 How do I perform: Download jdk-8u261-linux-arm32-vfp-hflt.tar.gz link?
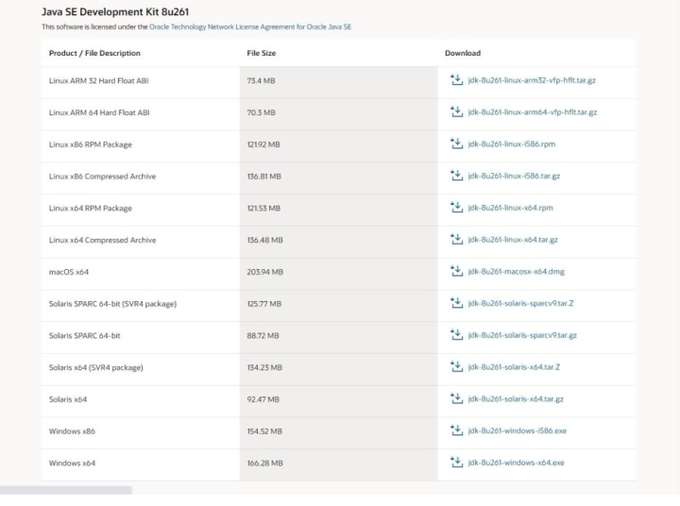point(532,80)
